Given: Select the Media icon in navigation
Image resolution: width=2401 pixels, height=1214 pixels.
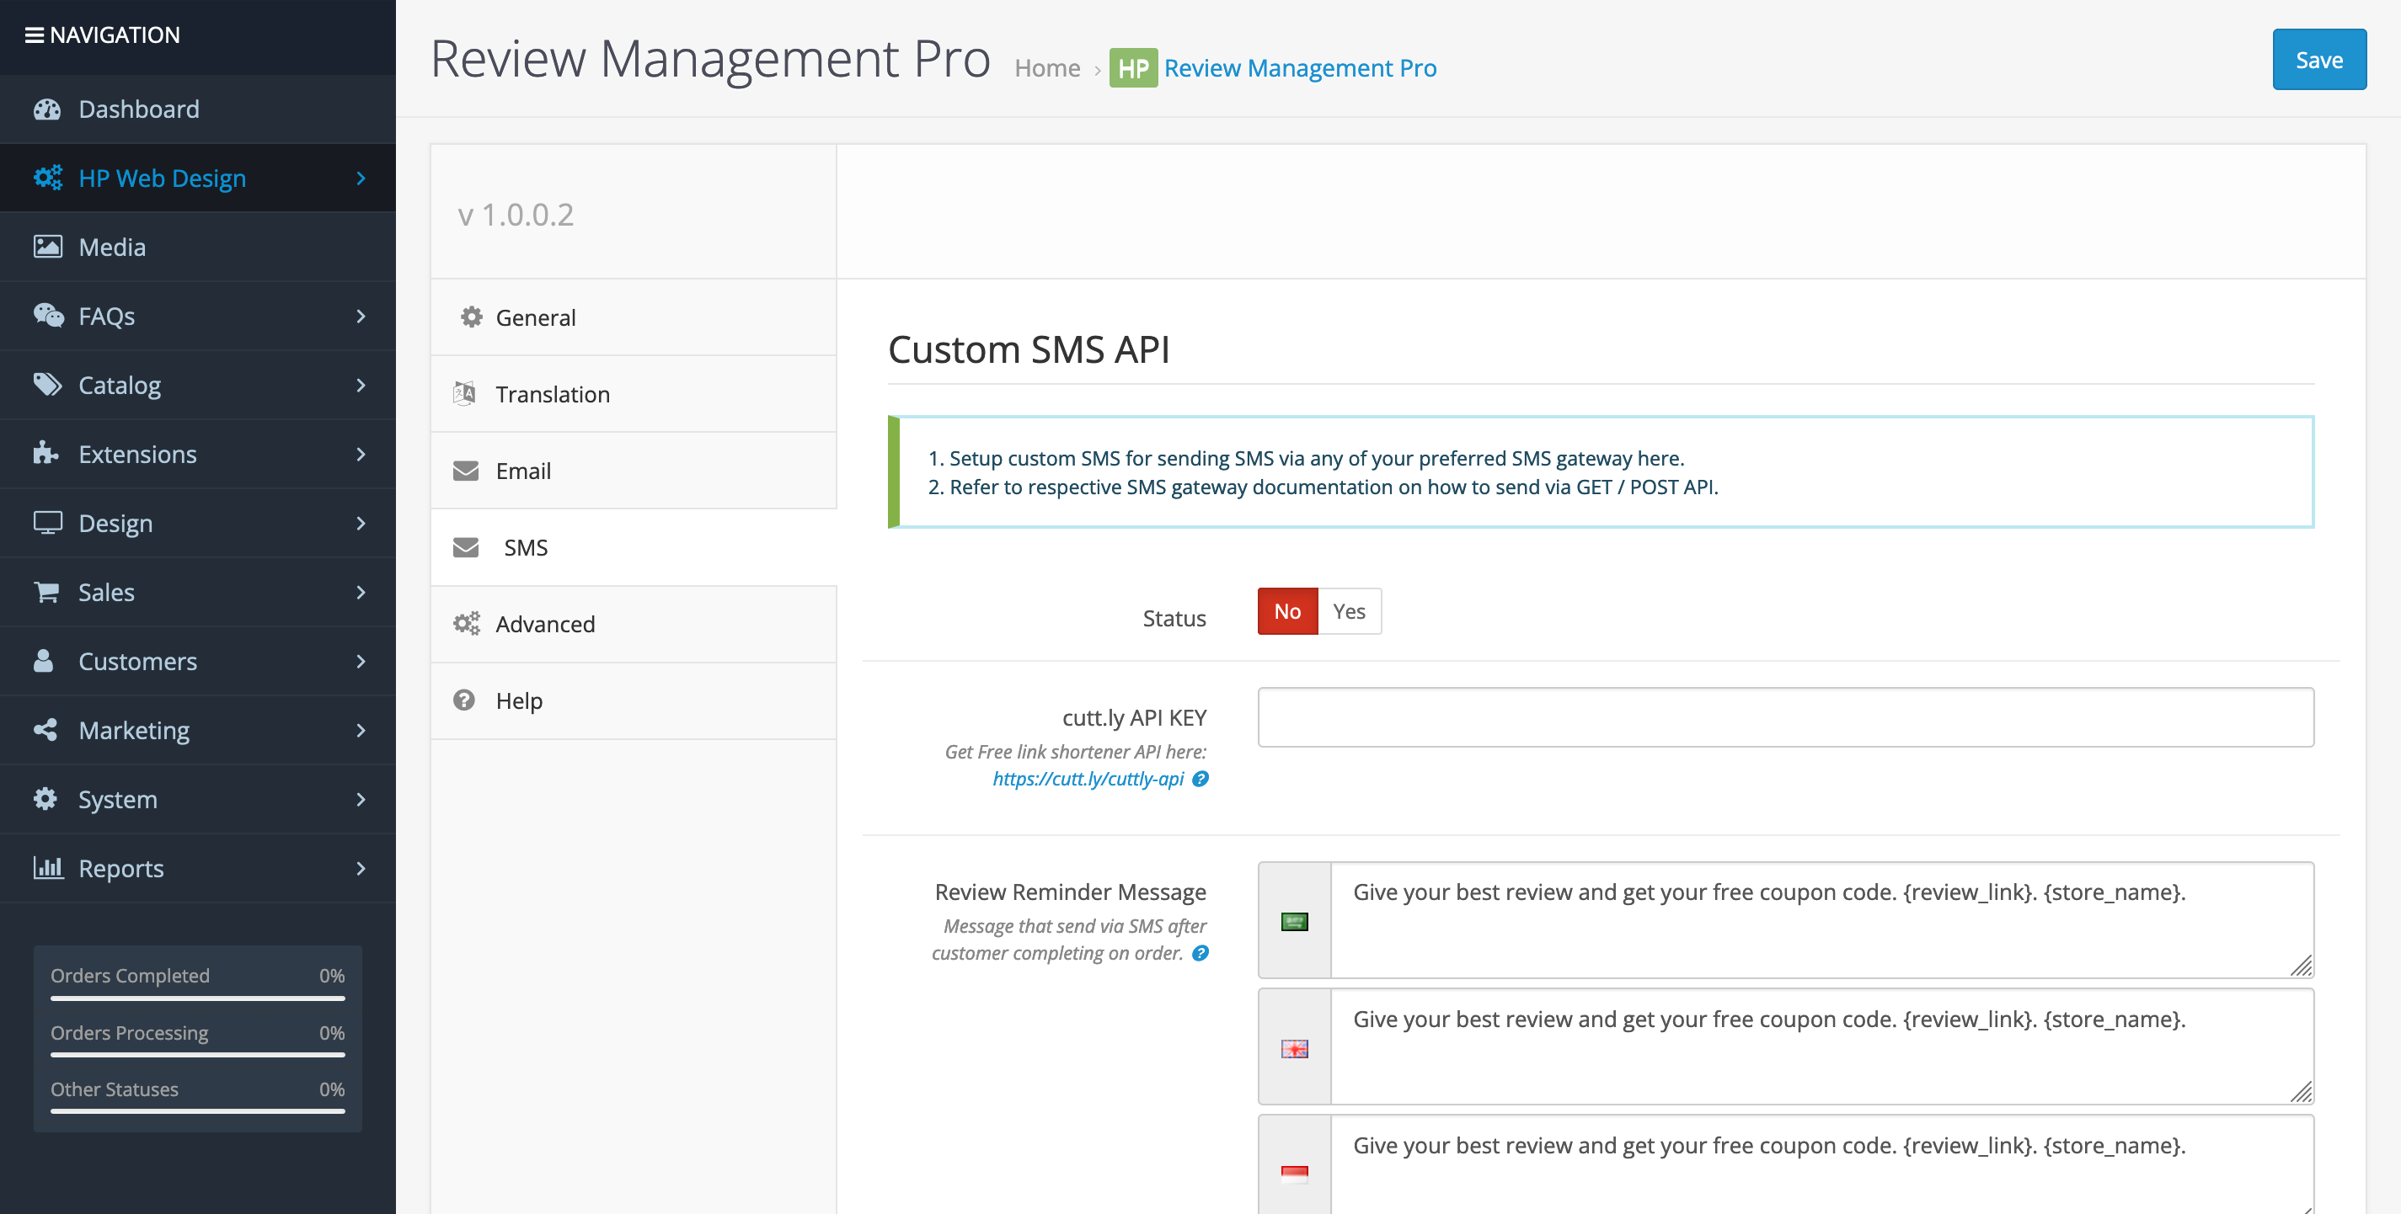Looking at the screenshot, I should (x=47, y=246).
